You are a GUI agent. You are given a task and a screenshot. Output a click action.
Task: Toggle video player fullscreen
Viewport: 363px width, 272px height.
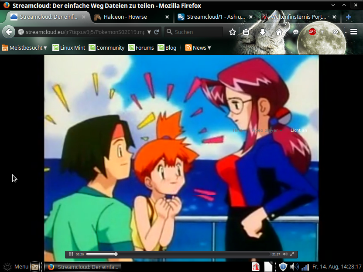(292, 254)
